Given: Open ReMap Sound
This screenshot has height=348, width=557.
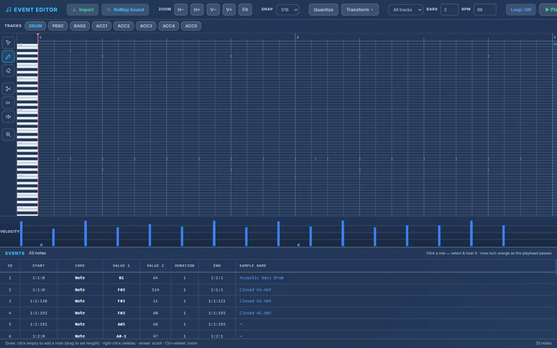Looking at the screenshot, I should tap(125, 10).
